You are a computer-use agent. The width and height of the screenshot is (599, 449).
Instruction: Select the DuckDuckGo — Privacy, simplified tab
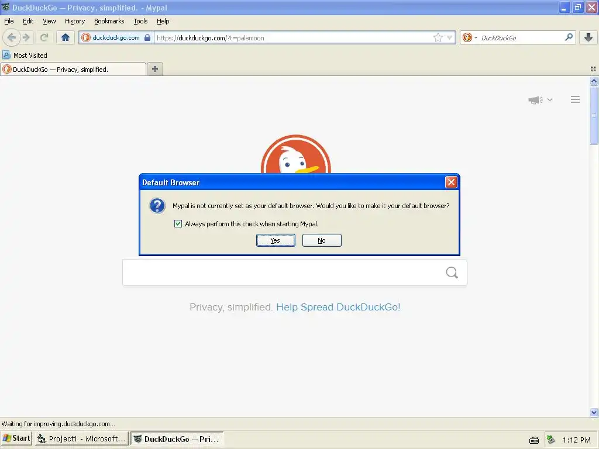click(x=73, y=69)
